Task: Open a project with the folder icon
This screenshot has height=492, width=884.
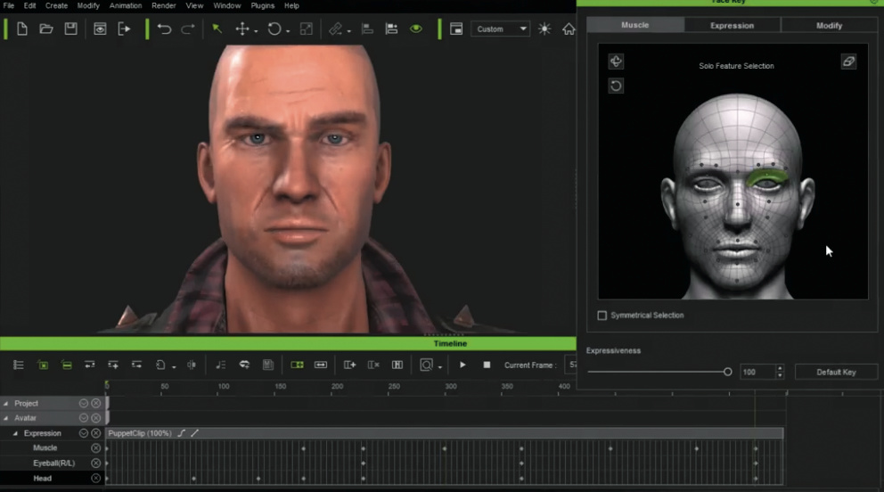Action: [x=45, y=29]
